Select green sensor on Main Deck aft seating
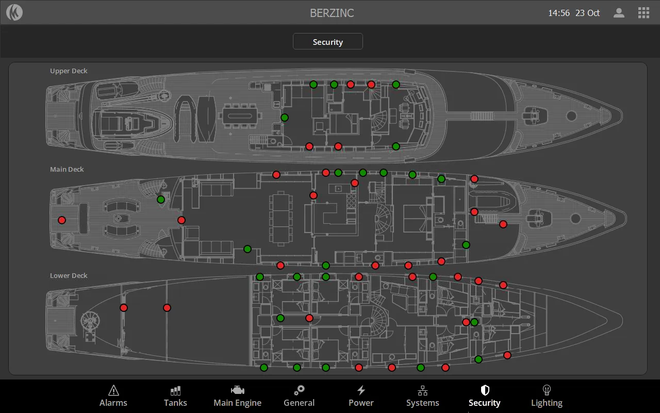Image resolution: width=660 pixels, height=413 pixels. [x=161, y=200]
